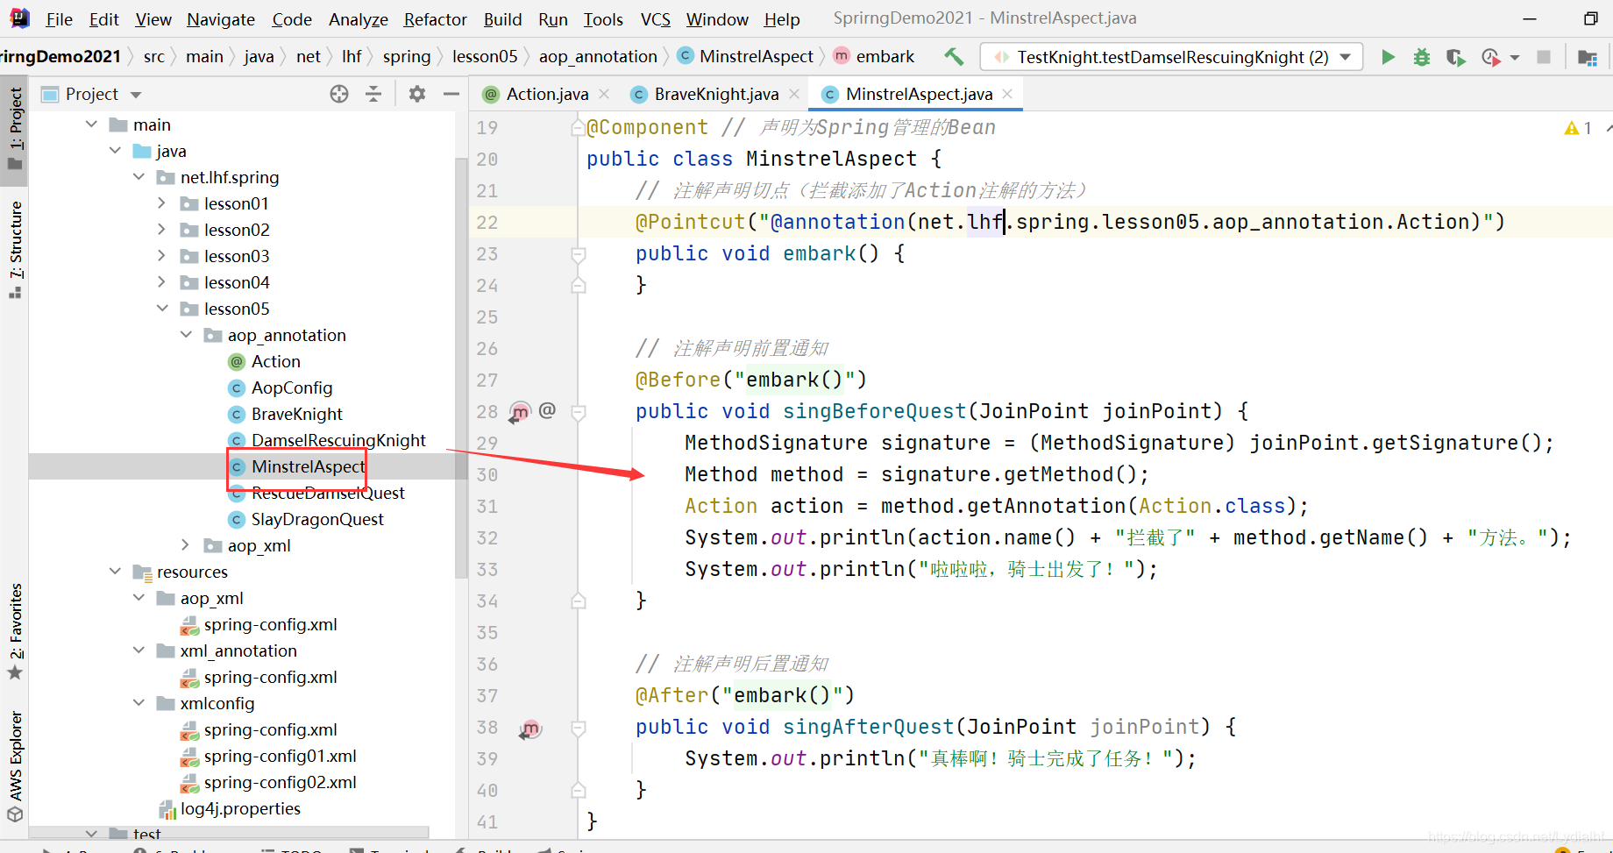Close the BraveKnight.java tab
Viewport: 1613px width, 853px height.
(x=794, y=94)
